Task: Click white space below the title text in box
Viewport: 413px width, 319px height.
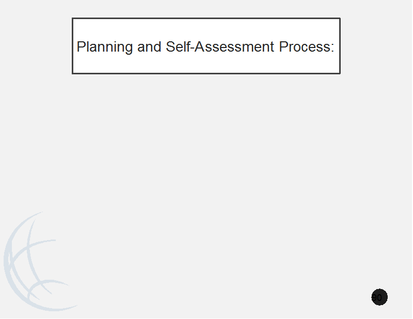Action: [206, 63]
